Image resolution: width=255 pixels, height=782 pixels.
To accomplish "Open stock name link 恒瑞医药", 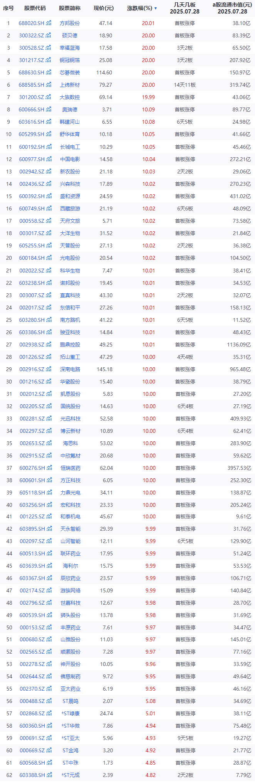I will [70, 468].
